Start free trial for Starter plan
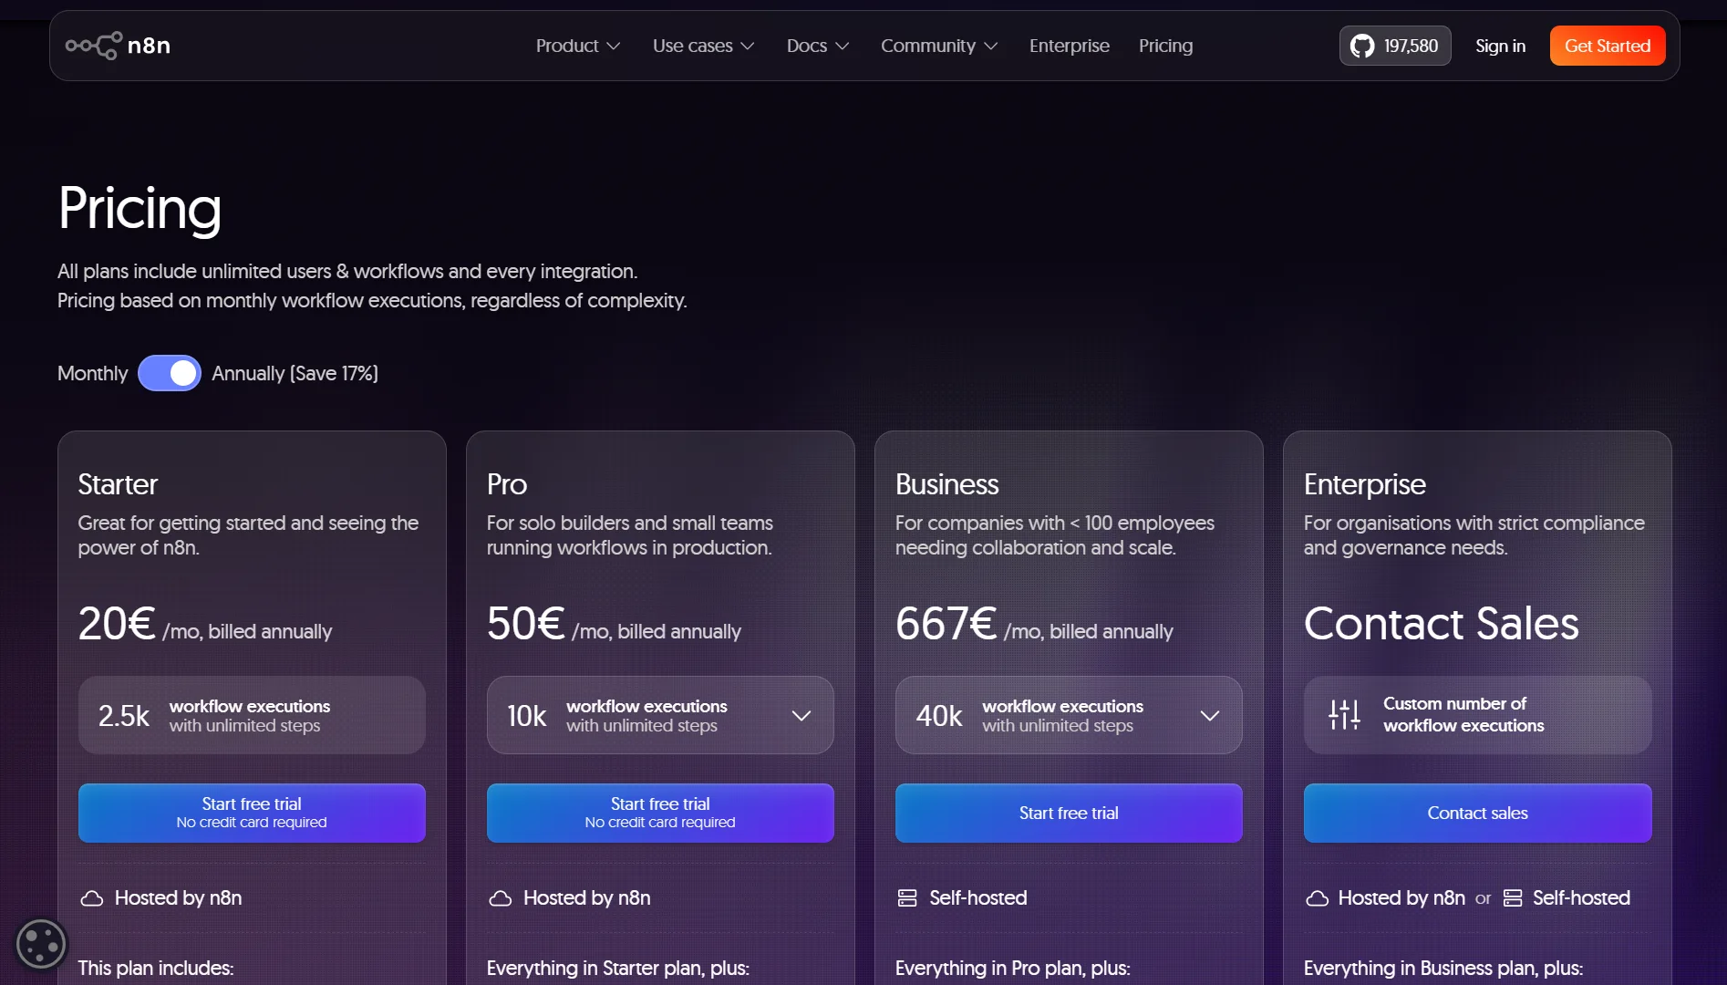1727x985 pixels. tap(252, 813)
